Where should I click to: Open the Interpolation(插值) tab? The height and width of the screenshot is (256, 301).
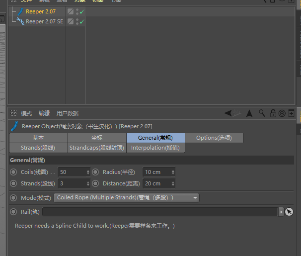(155, 148)
